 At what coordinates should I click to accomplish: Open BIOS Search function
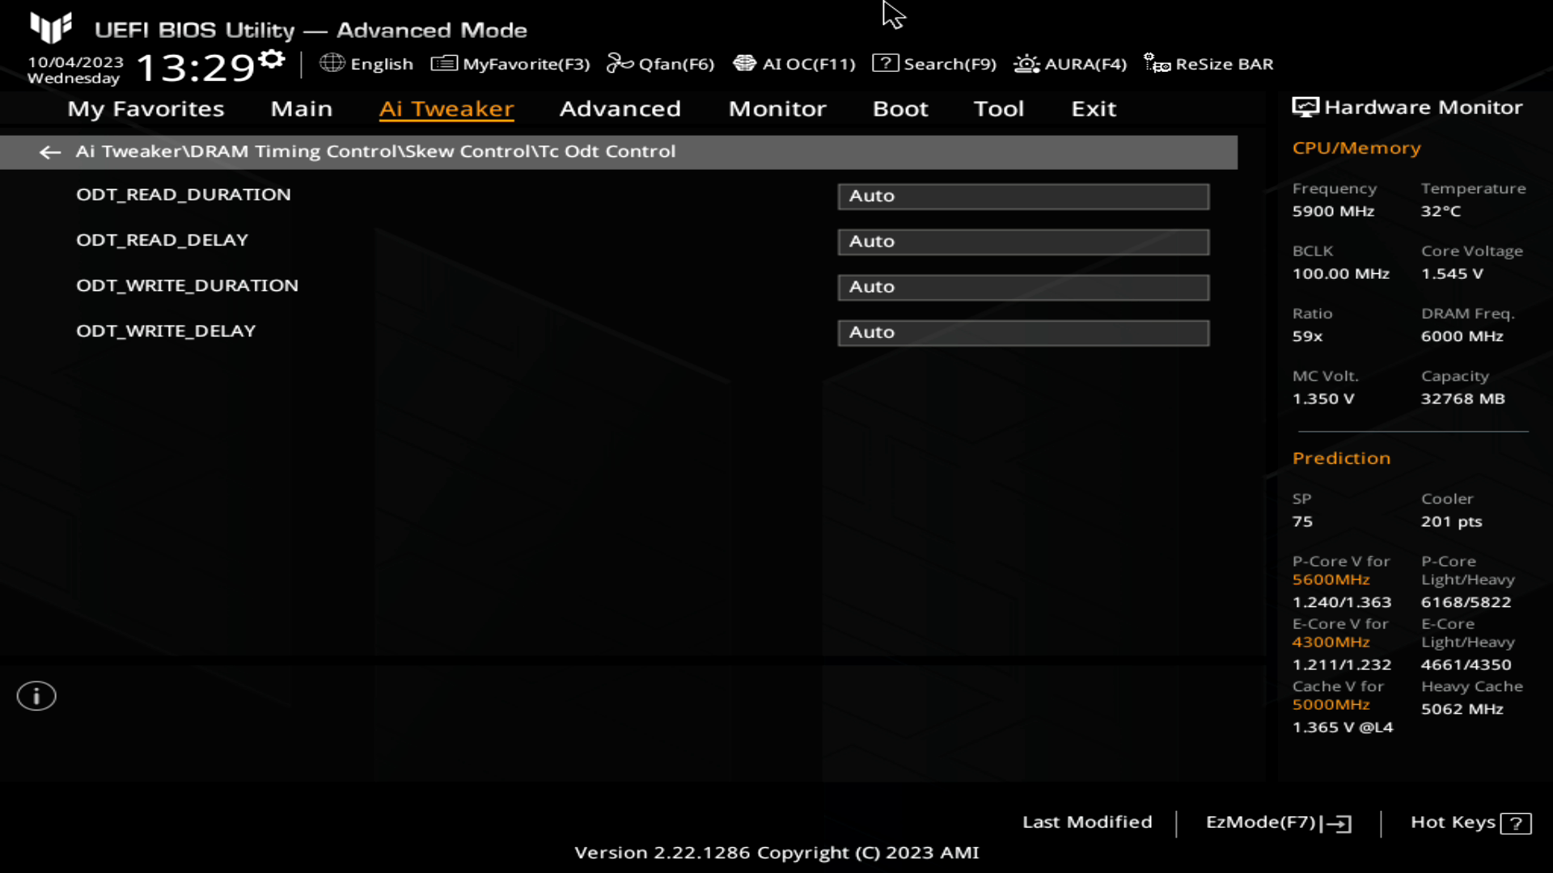[x=935, y=64]
